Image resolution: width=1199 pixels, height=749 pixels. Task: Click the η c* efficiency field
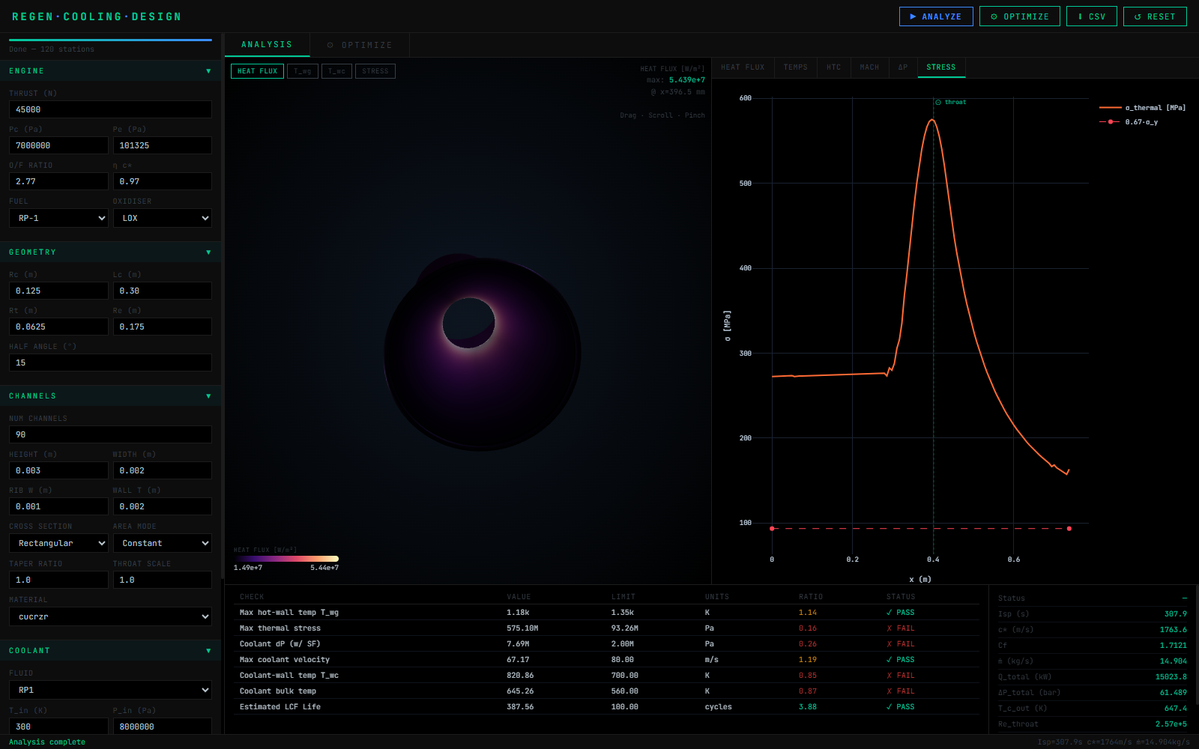coord(163,181)
